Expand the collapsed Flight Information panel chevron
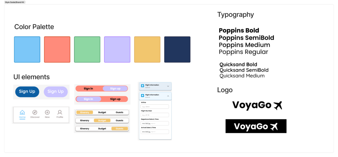The width and height of the screenshot is (338, 157). [x=168, y=86]
